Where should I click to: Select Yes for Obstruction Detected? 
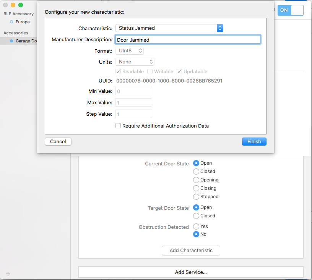click(x=196, y=226)
